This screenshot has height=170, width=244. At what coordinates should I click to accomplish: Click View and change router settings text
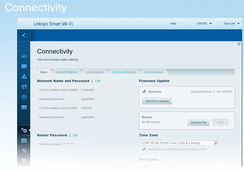point(58,60)
